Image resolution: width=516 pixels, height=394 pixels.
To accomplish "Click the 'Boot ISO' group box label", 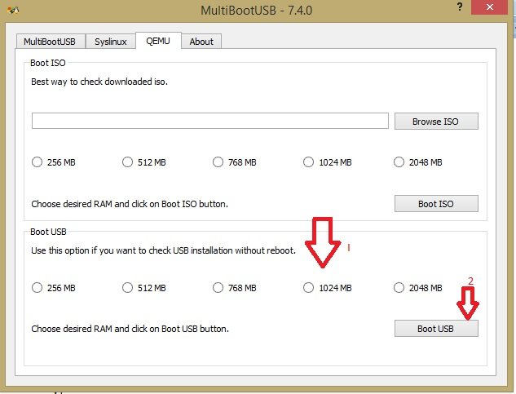I will (48, 63).
